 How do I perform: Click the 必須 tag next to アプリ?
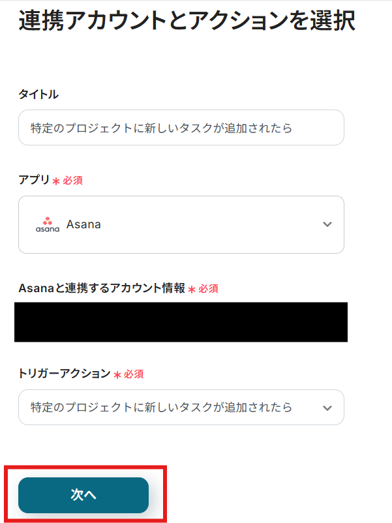click(x=72, y=181)
